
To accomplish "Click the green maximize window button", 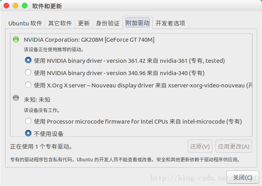I will tap(25, 6).
